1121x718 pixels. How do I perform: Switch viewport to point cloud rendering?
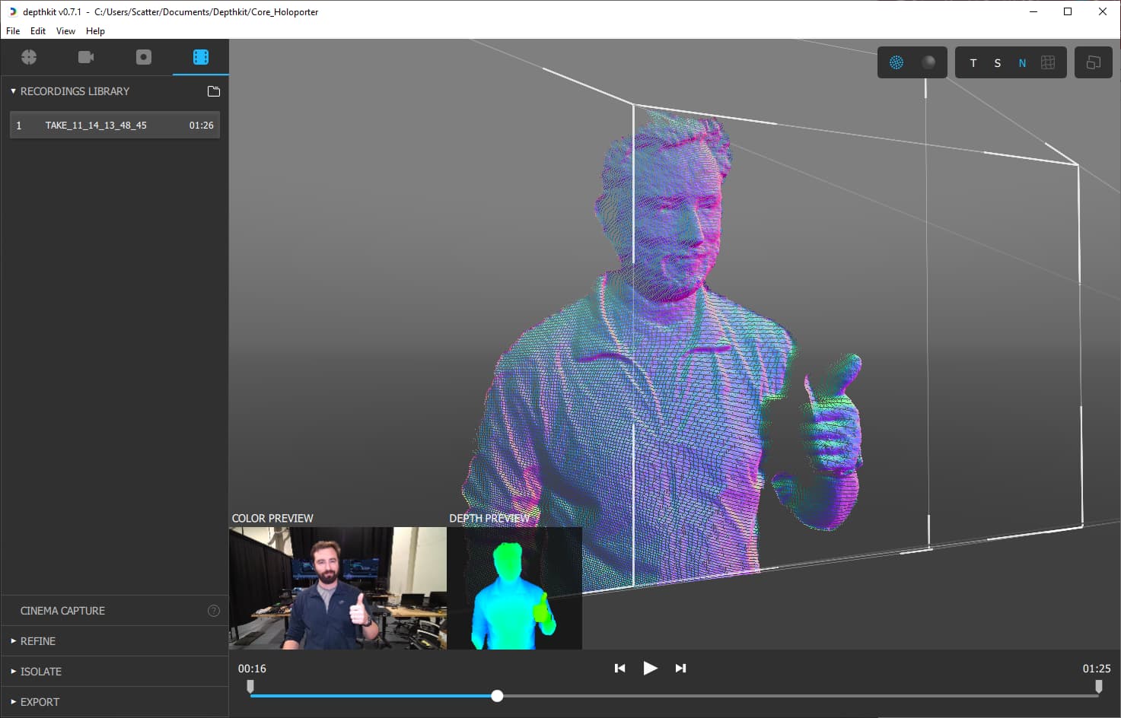pyautogui.click(x=896, y=62)
